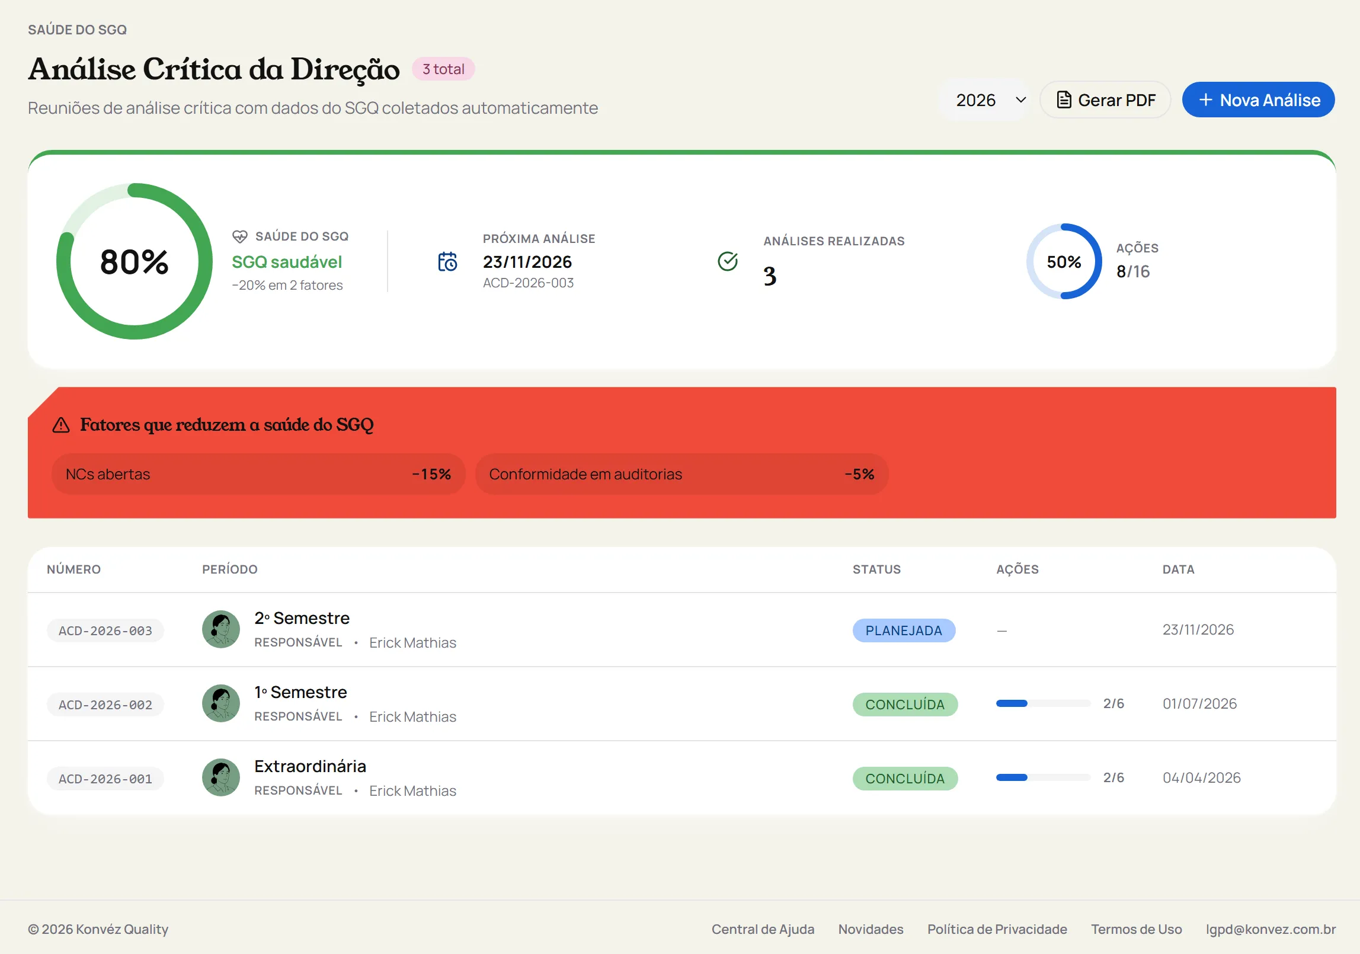The height and width of the screenshot is (954, 1360).
Task: Sort by Número column header
Action: click(74, 569)
